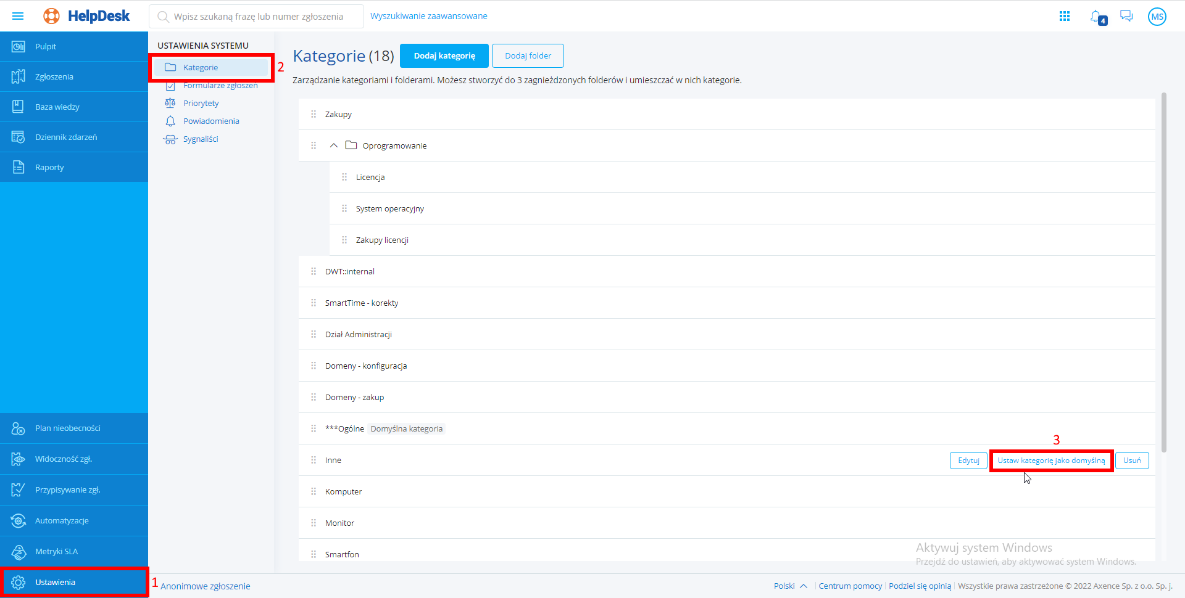
Task: Select Dział Administracji category
Action: click(x=727, y=334)
